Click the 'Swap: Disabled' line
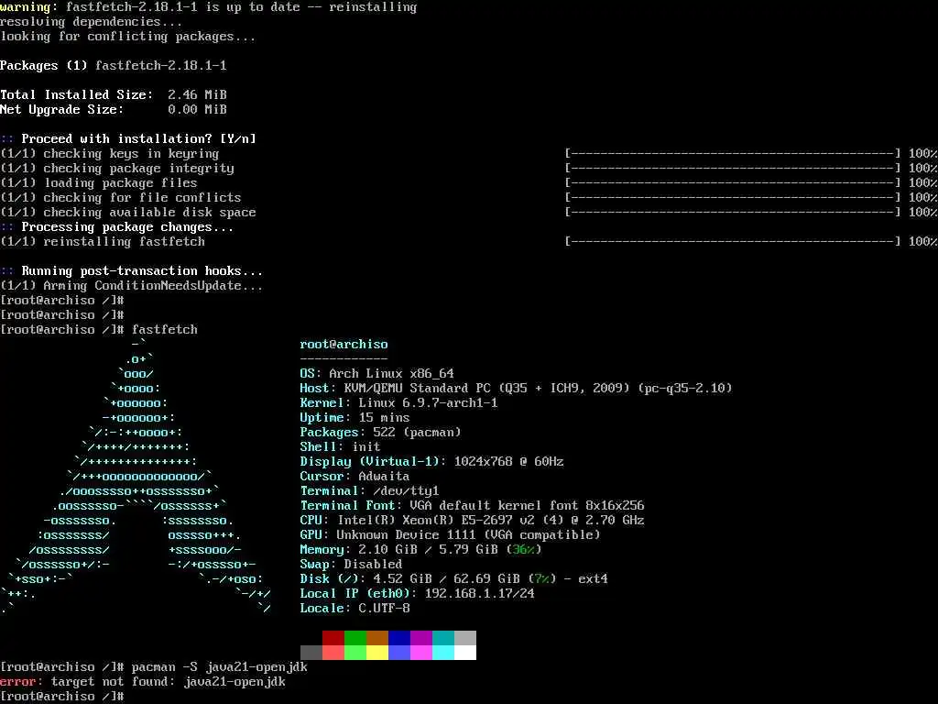This screenshot has width=938, height=704. pos(351,565)
